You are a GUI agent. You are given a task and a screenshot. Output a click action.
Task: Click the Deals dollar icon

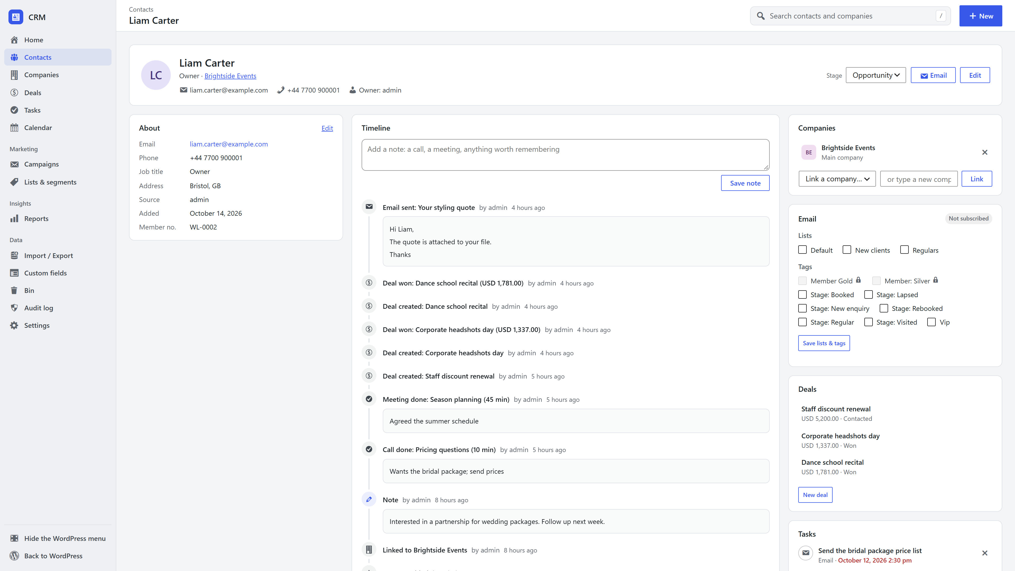coord(15,93)
